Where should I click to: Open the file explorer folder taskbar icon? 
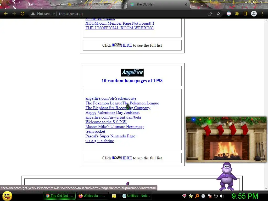coord(114,196)
